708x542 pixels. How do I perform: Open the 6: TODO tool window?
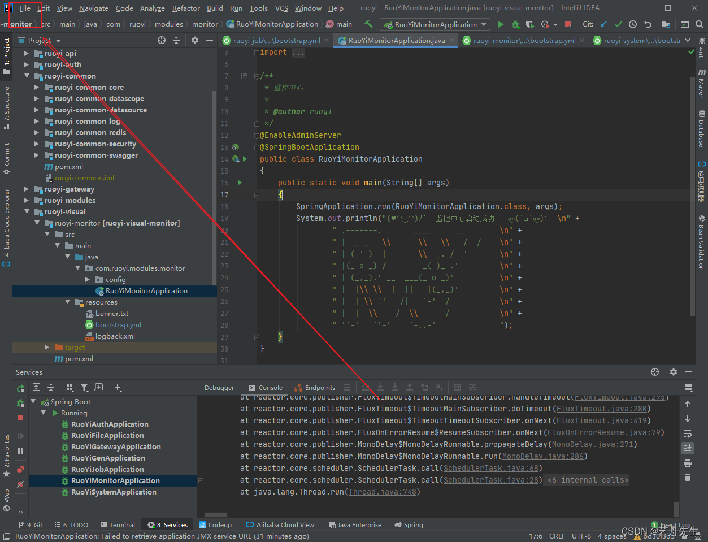(x=71, y=525)
